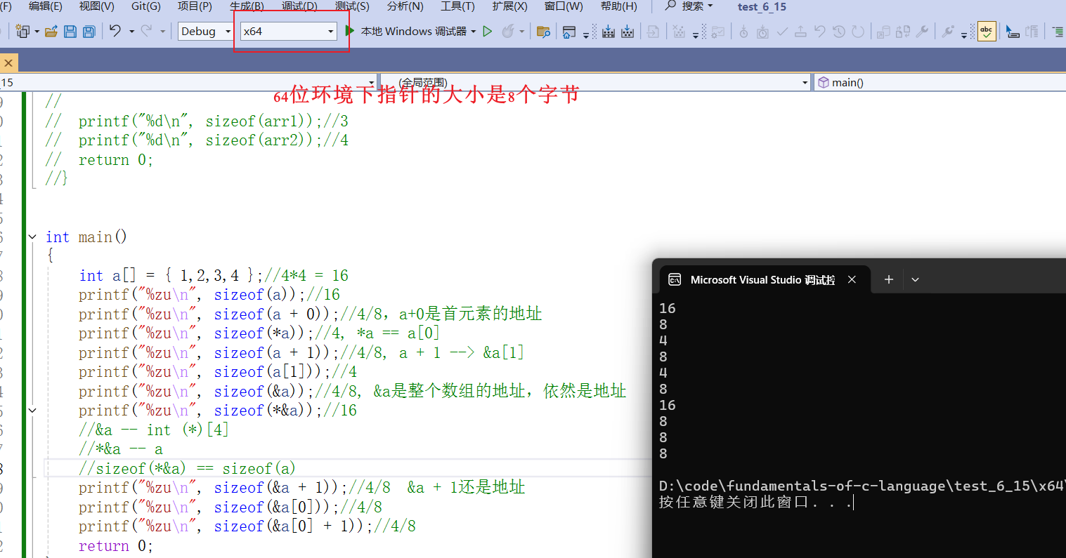This screenshot has height=558, width=1066.
Task: Click the toolbar overflow arrow beside wrench icon
Action: (964, 34)
